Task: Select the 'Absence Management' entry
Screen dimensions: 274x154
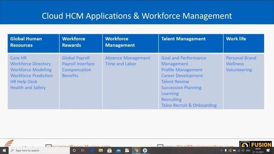Action: [x=128, y=58]
